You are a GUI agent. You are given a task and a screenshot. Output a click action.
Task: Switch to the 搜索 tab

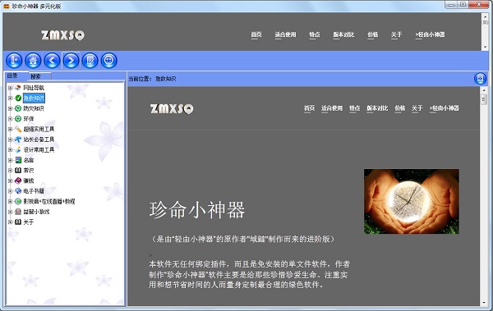click(35, 76)
